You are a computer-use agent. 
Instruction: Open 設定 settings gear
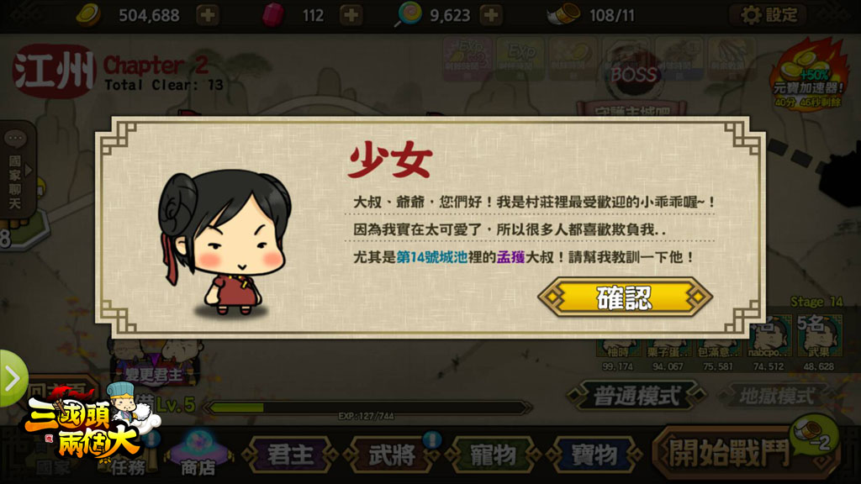click(x=767, y=15)
